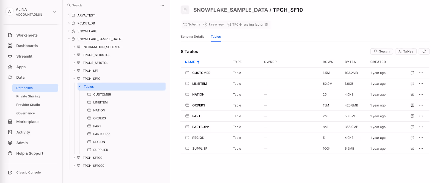Select the Tables tab

pyautogui.click(x=216, y=37)
